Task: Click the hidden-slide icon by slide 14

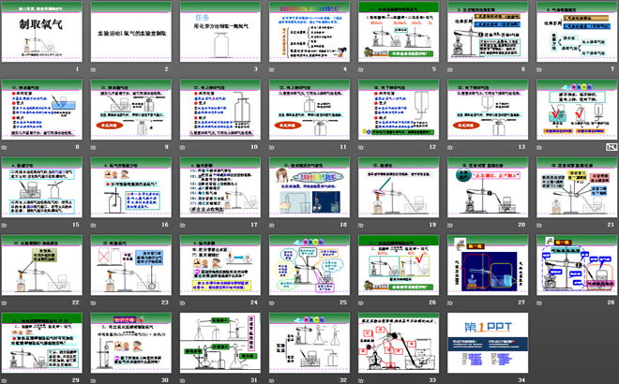Action: click(611, 147)
